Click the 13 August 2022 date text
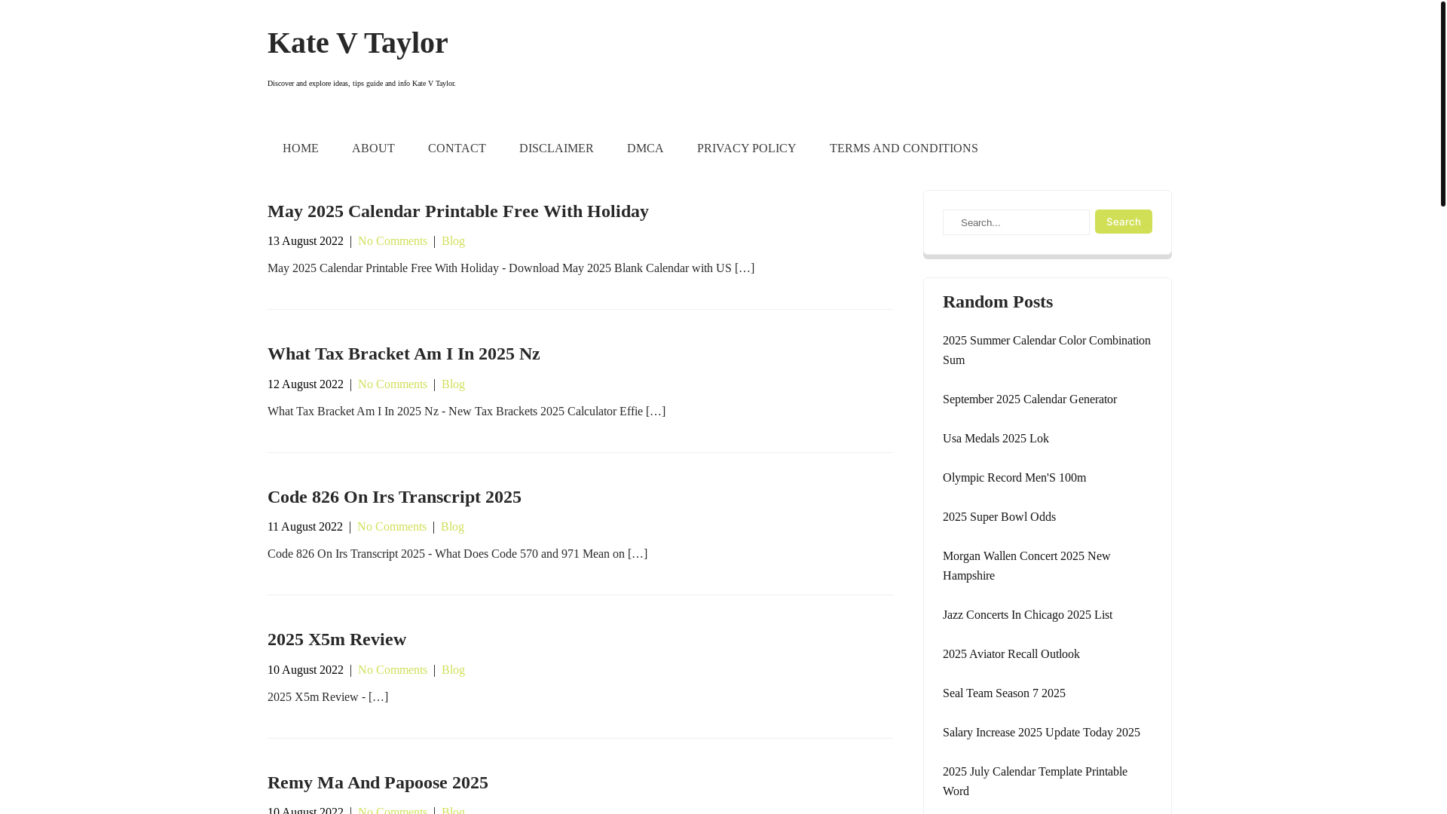 tap(305, 241)
